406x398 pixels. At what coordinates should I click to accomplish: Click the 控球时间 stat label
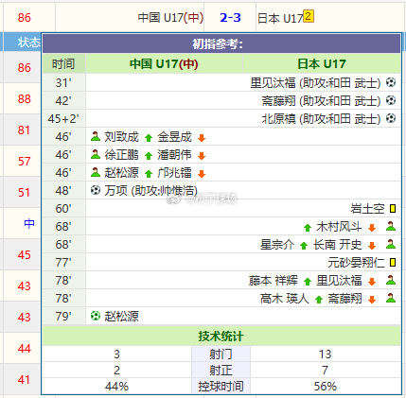pyautogui.click(x=221, y=386)
